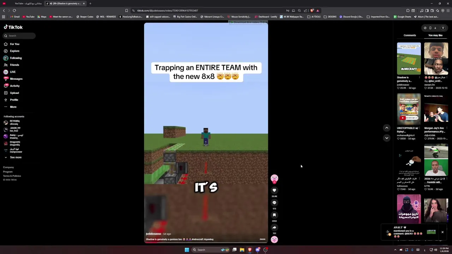
Task: Open the Brave Rewards triangle icon
Action: pyautogui.click(x=318, y=11)
